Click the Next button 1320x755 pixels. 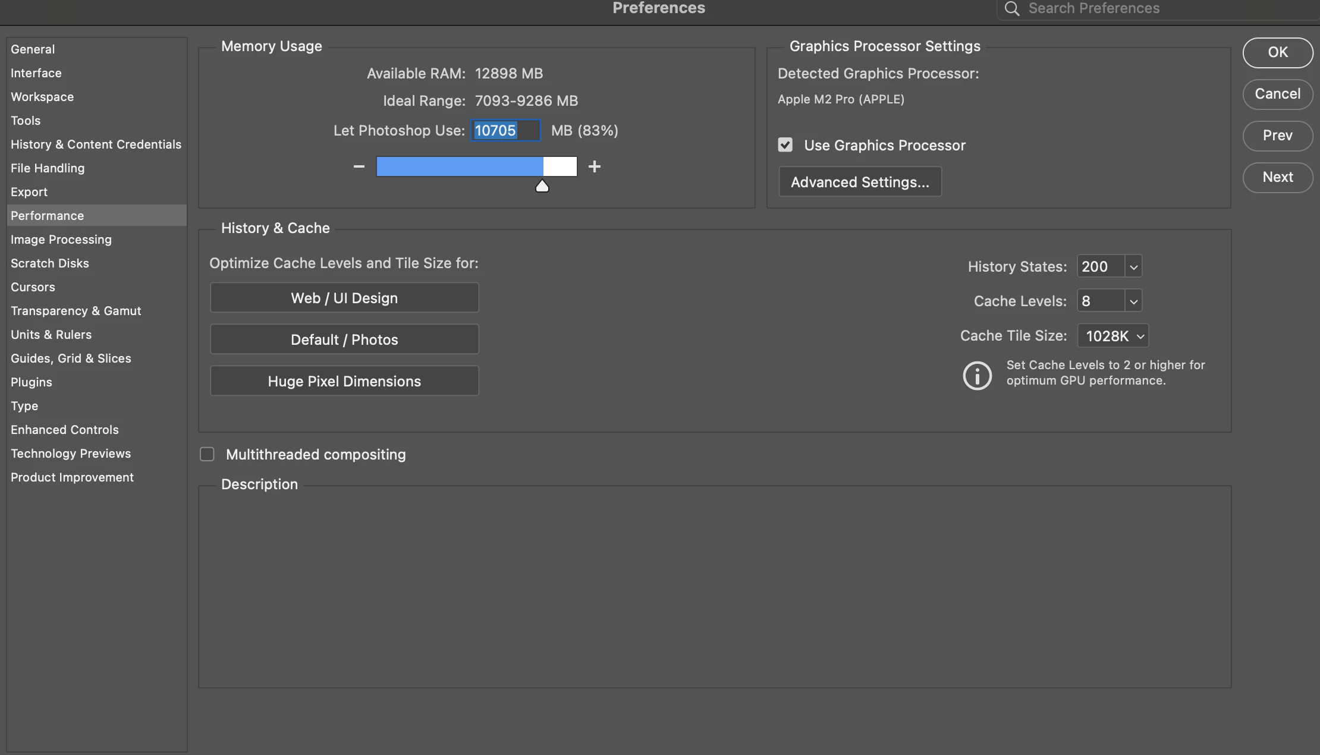pos(1277,177)
